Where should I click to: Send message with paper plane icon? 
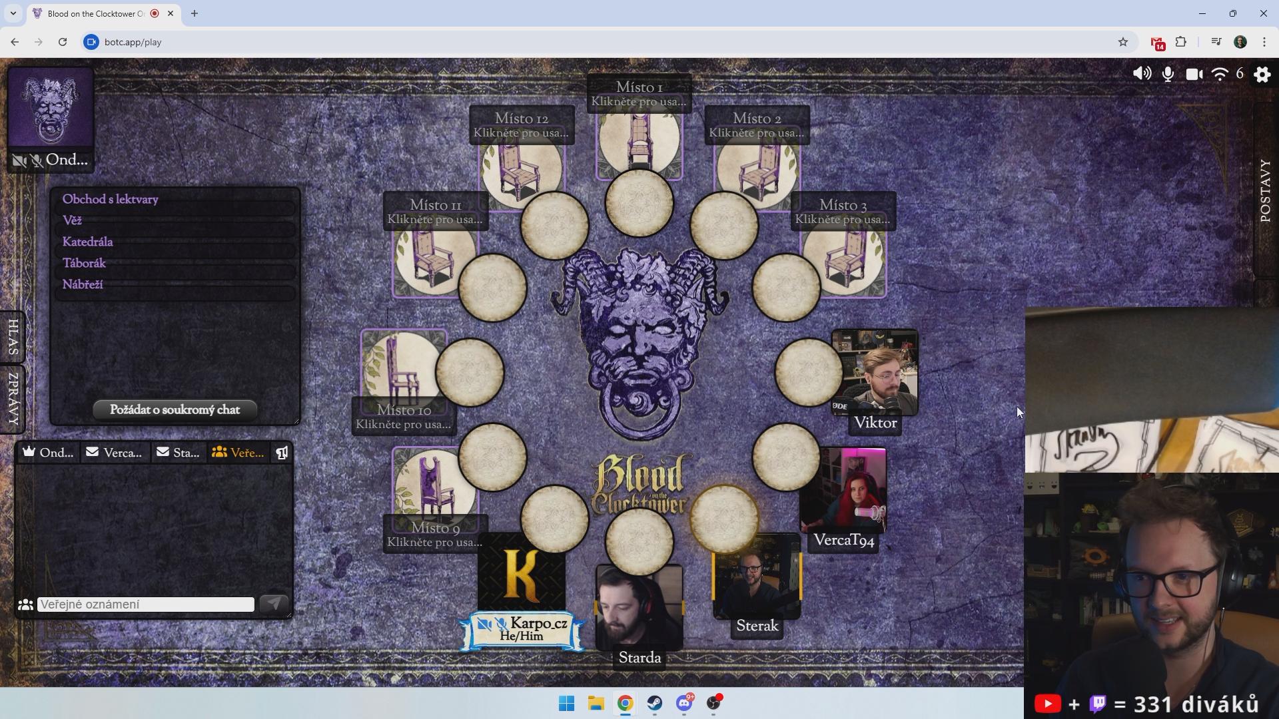tap(273, 604)
